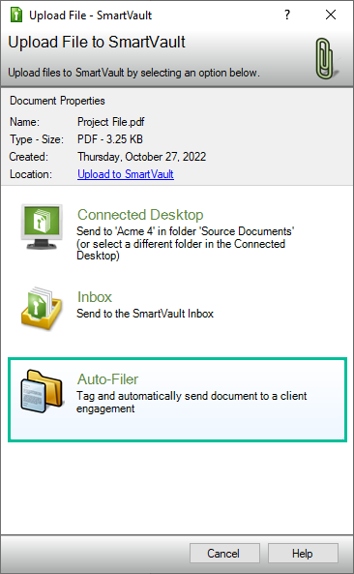Open the Upload to SmartVault location link
The height and width of the screenshot is (574, 354).
click(x=126, y=174)
